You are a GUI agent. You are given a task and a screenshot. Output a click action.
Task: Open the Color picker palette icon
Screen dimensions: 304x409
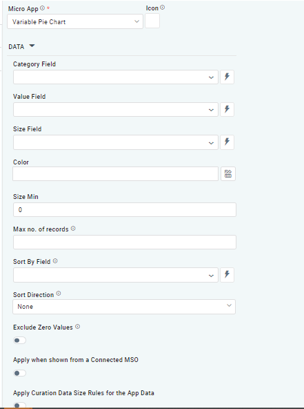[228, 173]
